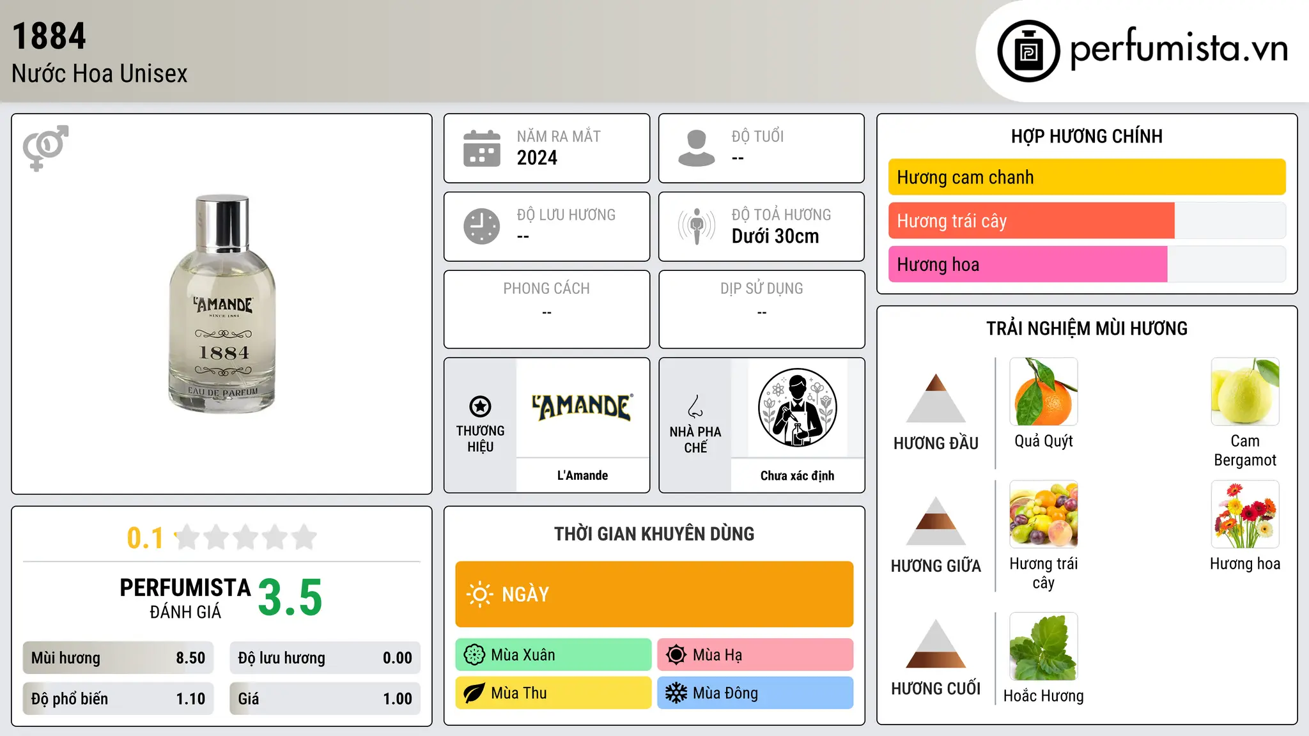This screenshot has height=736, width=1309.
Task: Click the clock icon beside Độ lưu hương
Action: (481, 226)
